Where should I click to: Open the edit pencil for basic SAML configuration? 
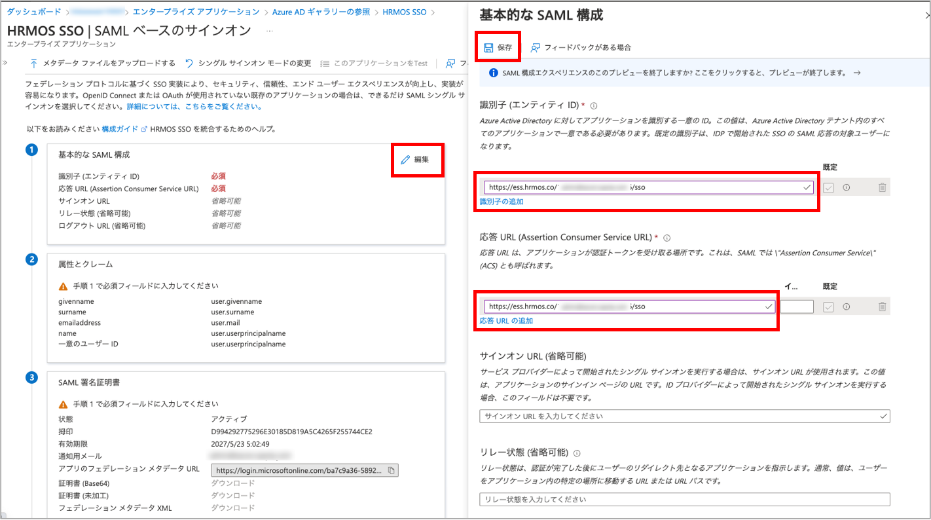416,159
